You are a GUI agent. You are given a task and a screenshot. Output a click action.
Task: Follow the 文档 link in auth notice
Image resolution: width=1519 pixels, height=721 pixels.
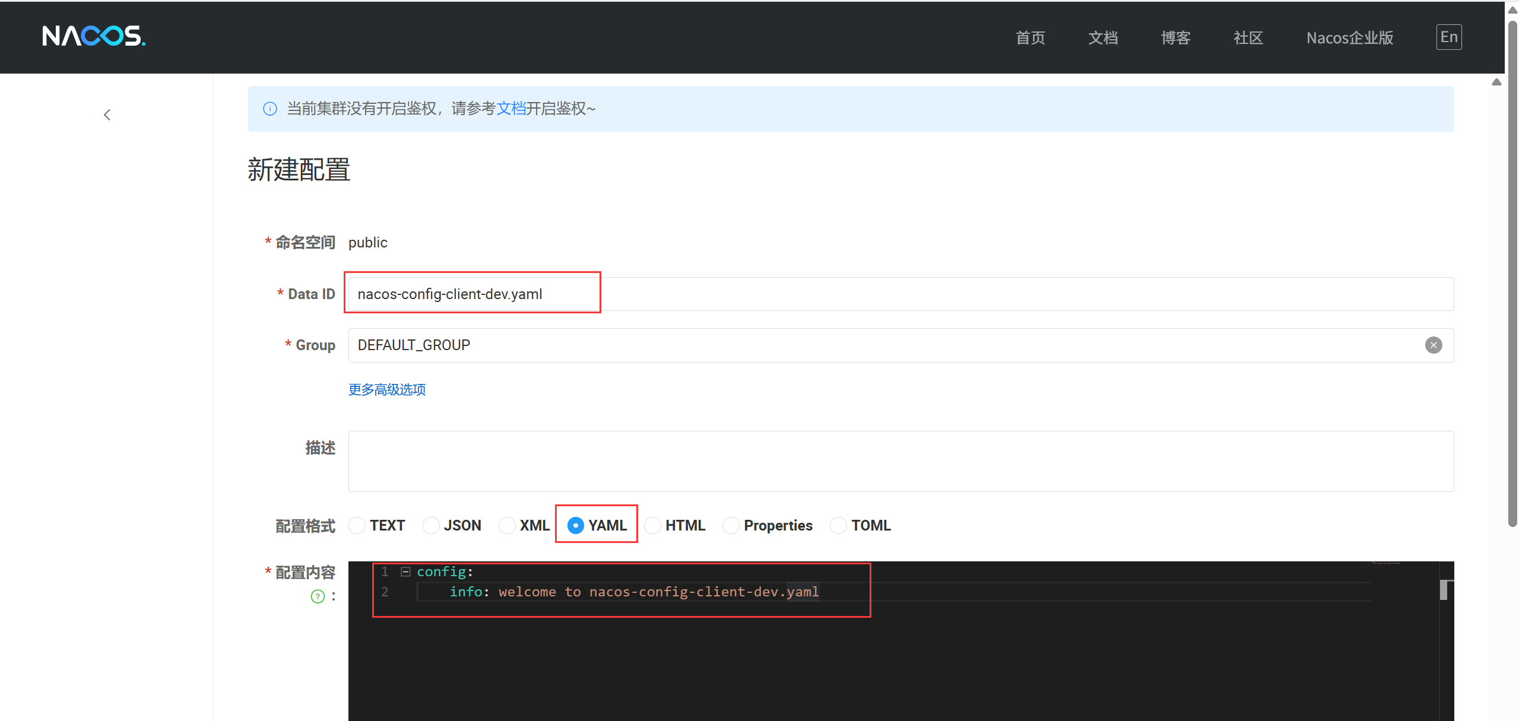click(511, 109)
